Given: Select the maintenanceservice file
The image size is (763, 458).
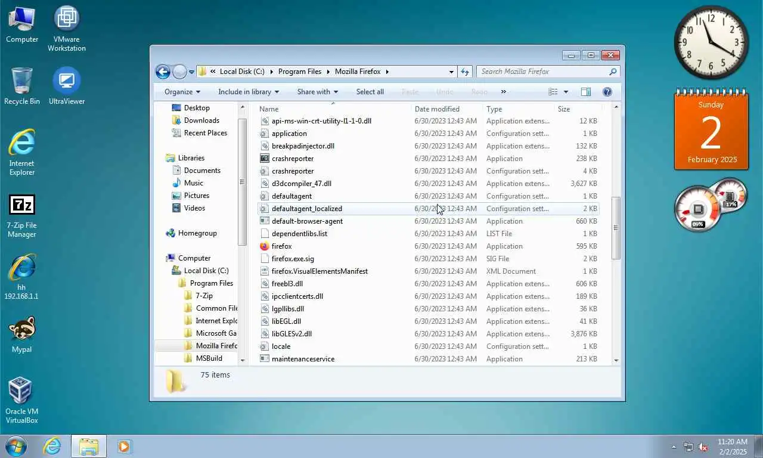Looking at the screenshot, I should pyautogui.click(x=428, y=359).
